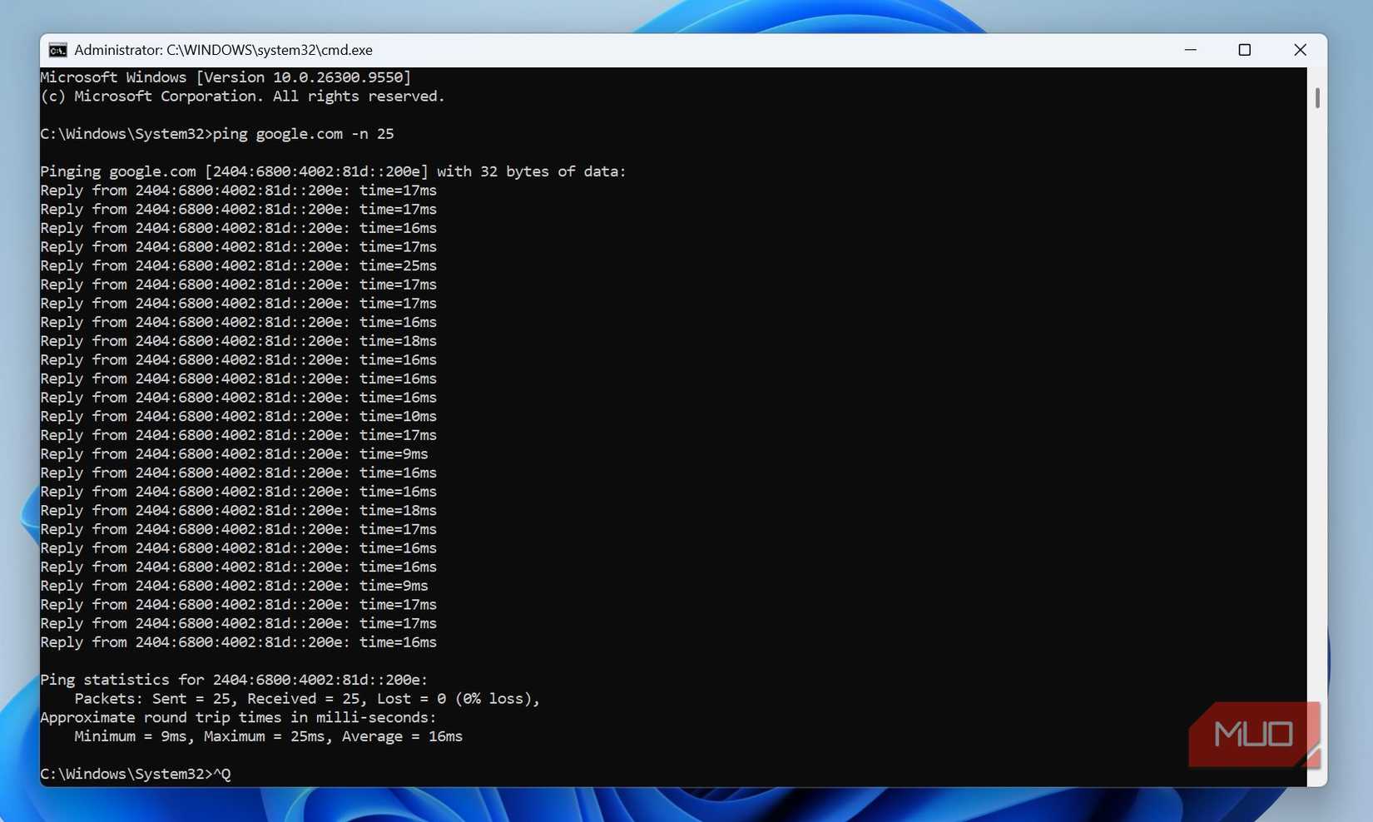Image resolution: width=1373 pixels, height=822 pixels.
Task: Click the reply line showing time=25ms
Action: 238,266
